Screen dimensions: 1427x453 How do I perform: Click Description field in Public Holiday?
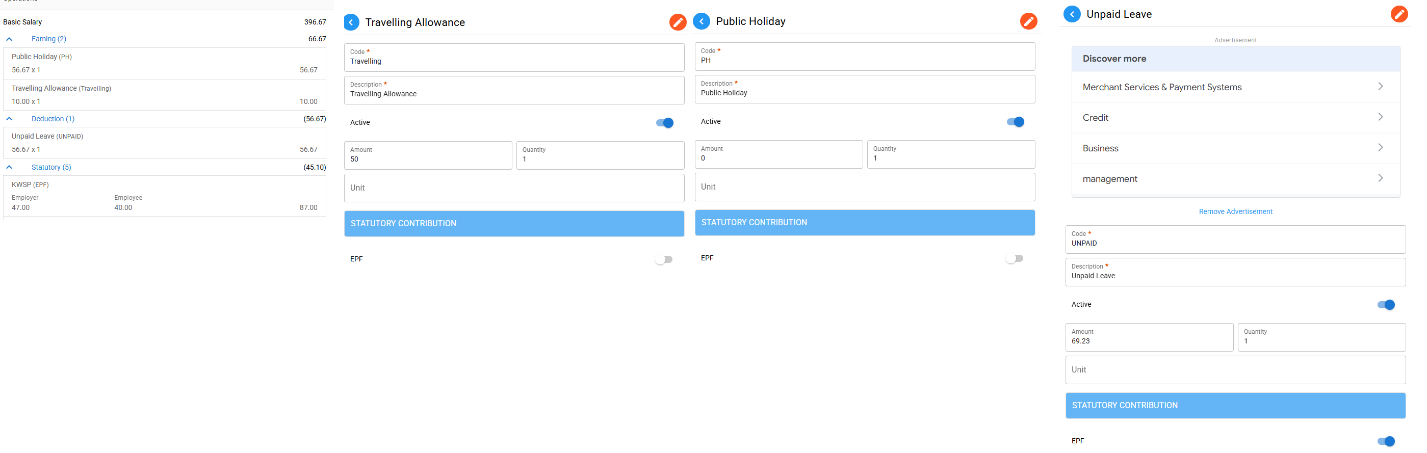pos(865,89)
